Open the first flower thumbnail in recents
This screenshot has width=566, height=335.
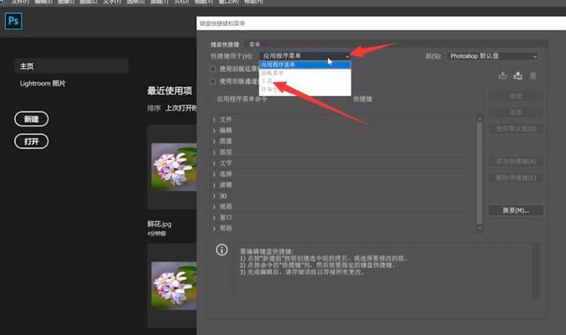[x=174, y=167]
